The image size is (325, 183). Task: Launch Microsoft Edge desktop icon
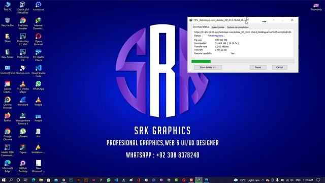tap(8, 166)
